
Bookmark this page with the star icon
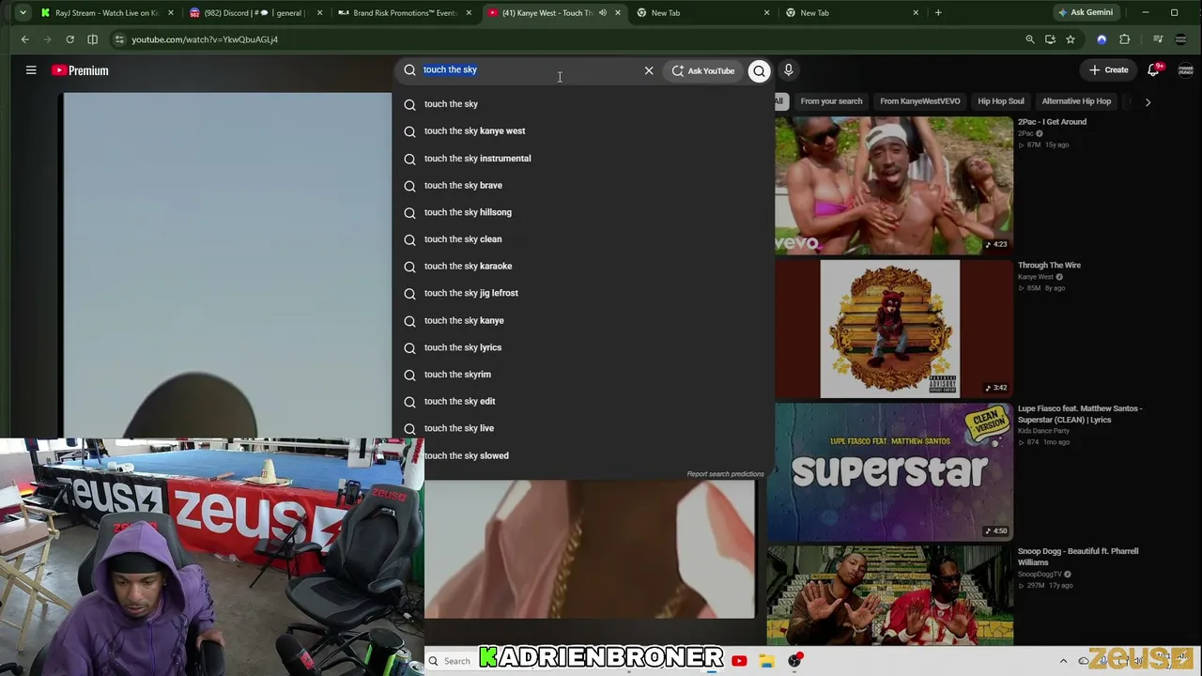tap(1071, 39)
